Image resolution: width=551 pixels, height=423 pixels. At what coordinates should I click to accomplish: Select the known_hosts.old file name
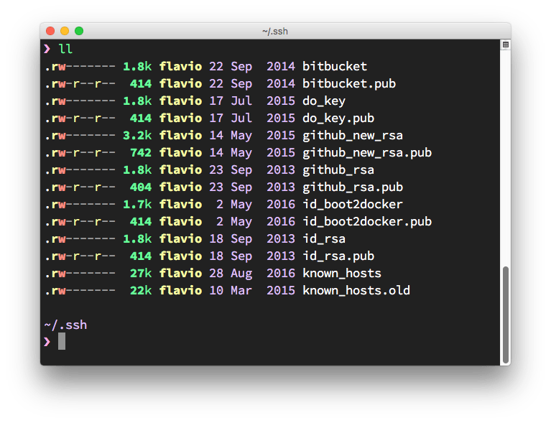coord(356,290)
